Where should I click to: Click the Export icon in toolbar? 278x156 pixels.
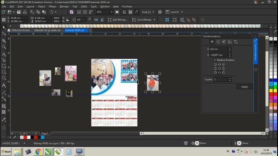click(85, 12)
